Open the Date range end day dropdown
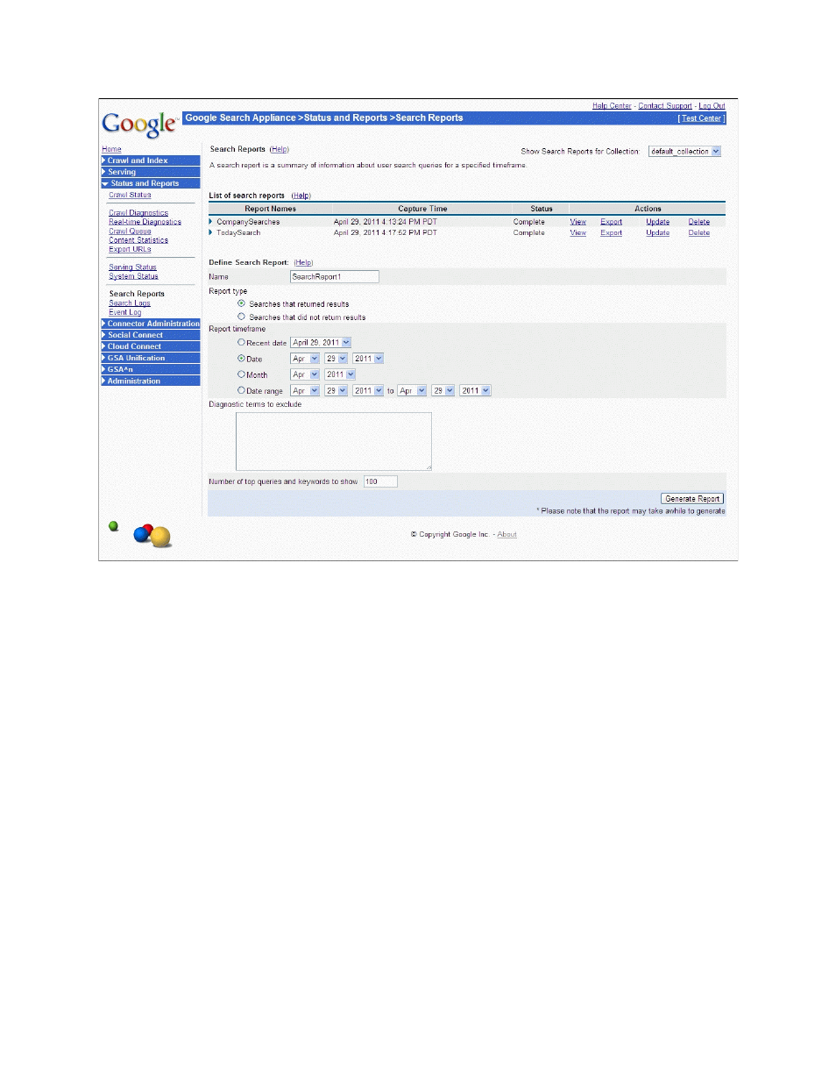This screenshot has height=1083, width=836. pos(443,390)
